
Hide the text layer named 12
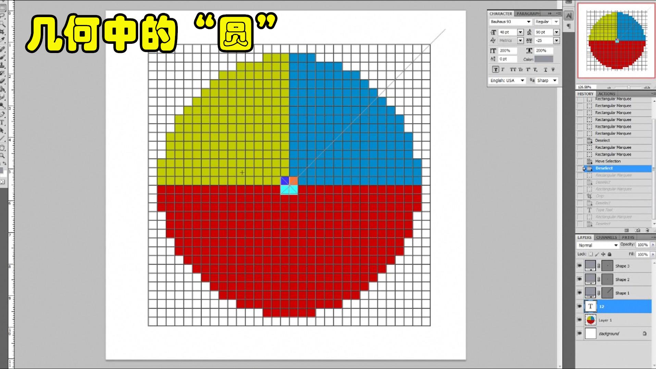pyautogui.click(x=580, y=306)
